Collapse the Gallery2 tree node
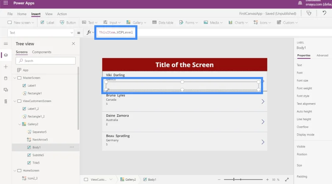332x184 pixels. [20, 124]
